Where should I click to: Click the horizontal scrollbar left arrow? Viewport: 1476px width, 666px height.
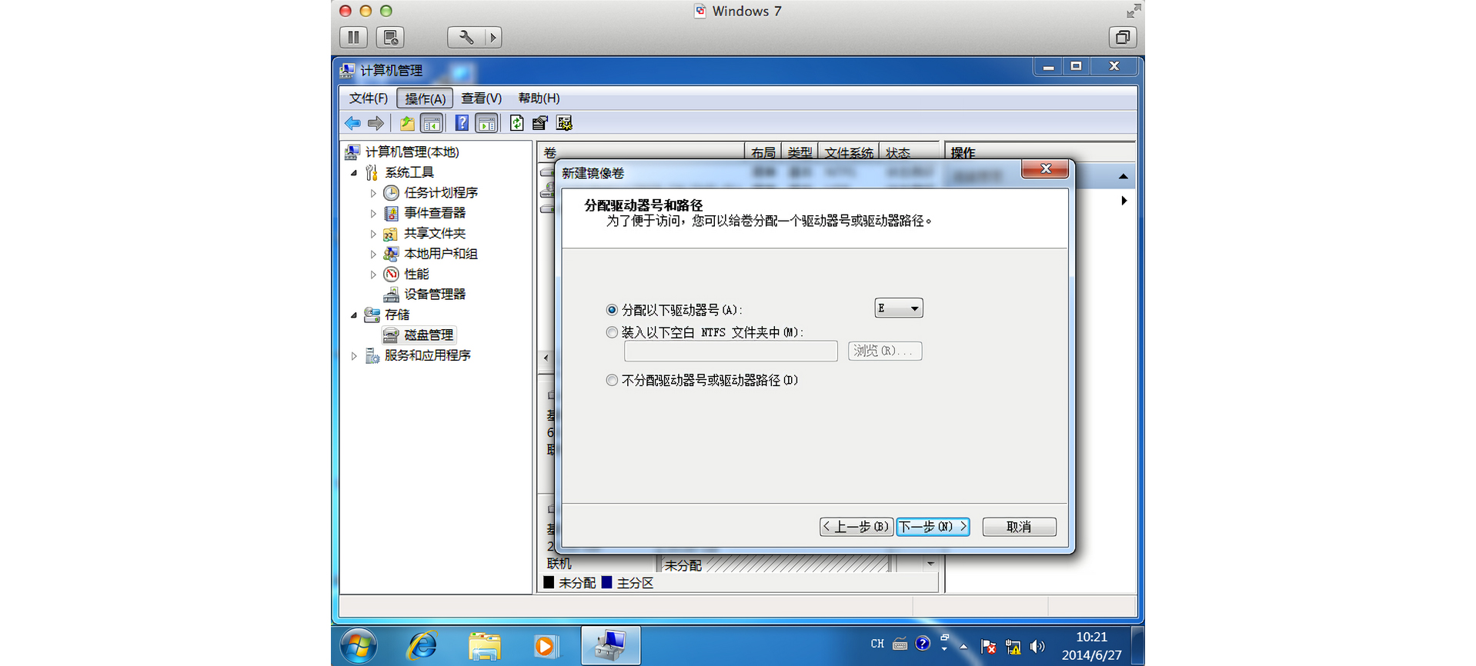point(546,358)
